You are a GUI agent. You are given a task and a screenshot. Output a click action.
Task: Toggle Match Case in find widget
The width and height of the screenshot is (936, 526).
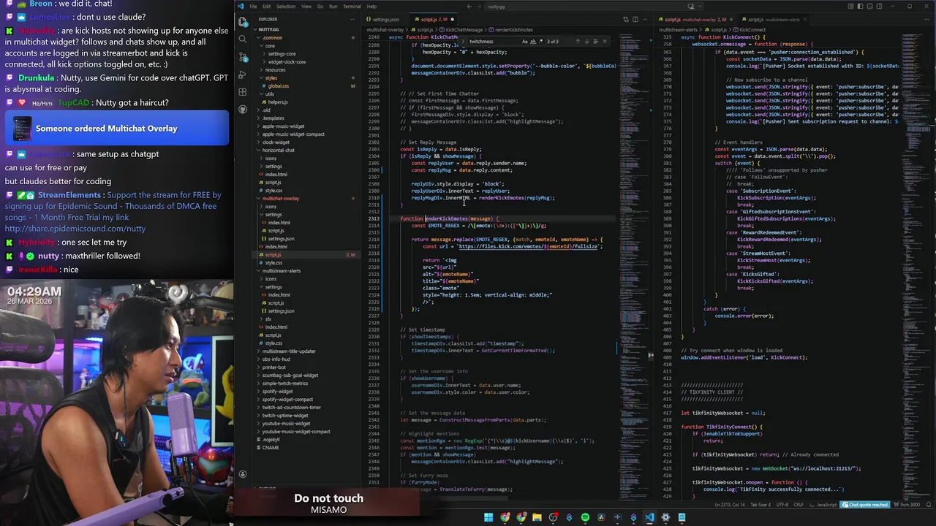tap(524, 41)
